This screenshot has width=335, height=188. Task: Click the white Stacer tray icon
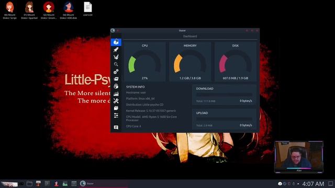tap(280, 184)
